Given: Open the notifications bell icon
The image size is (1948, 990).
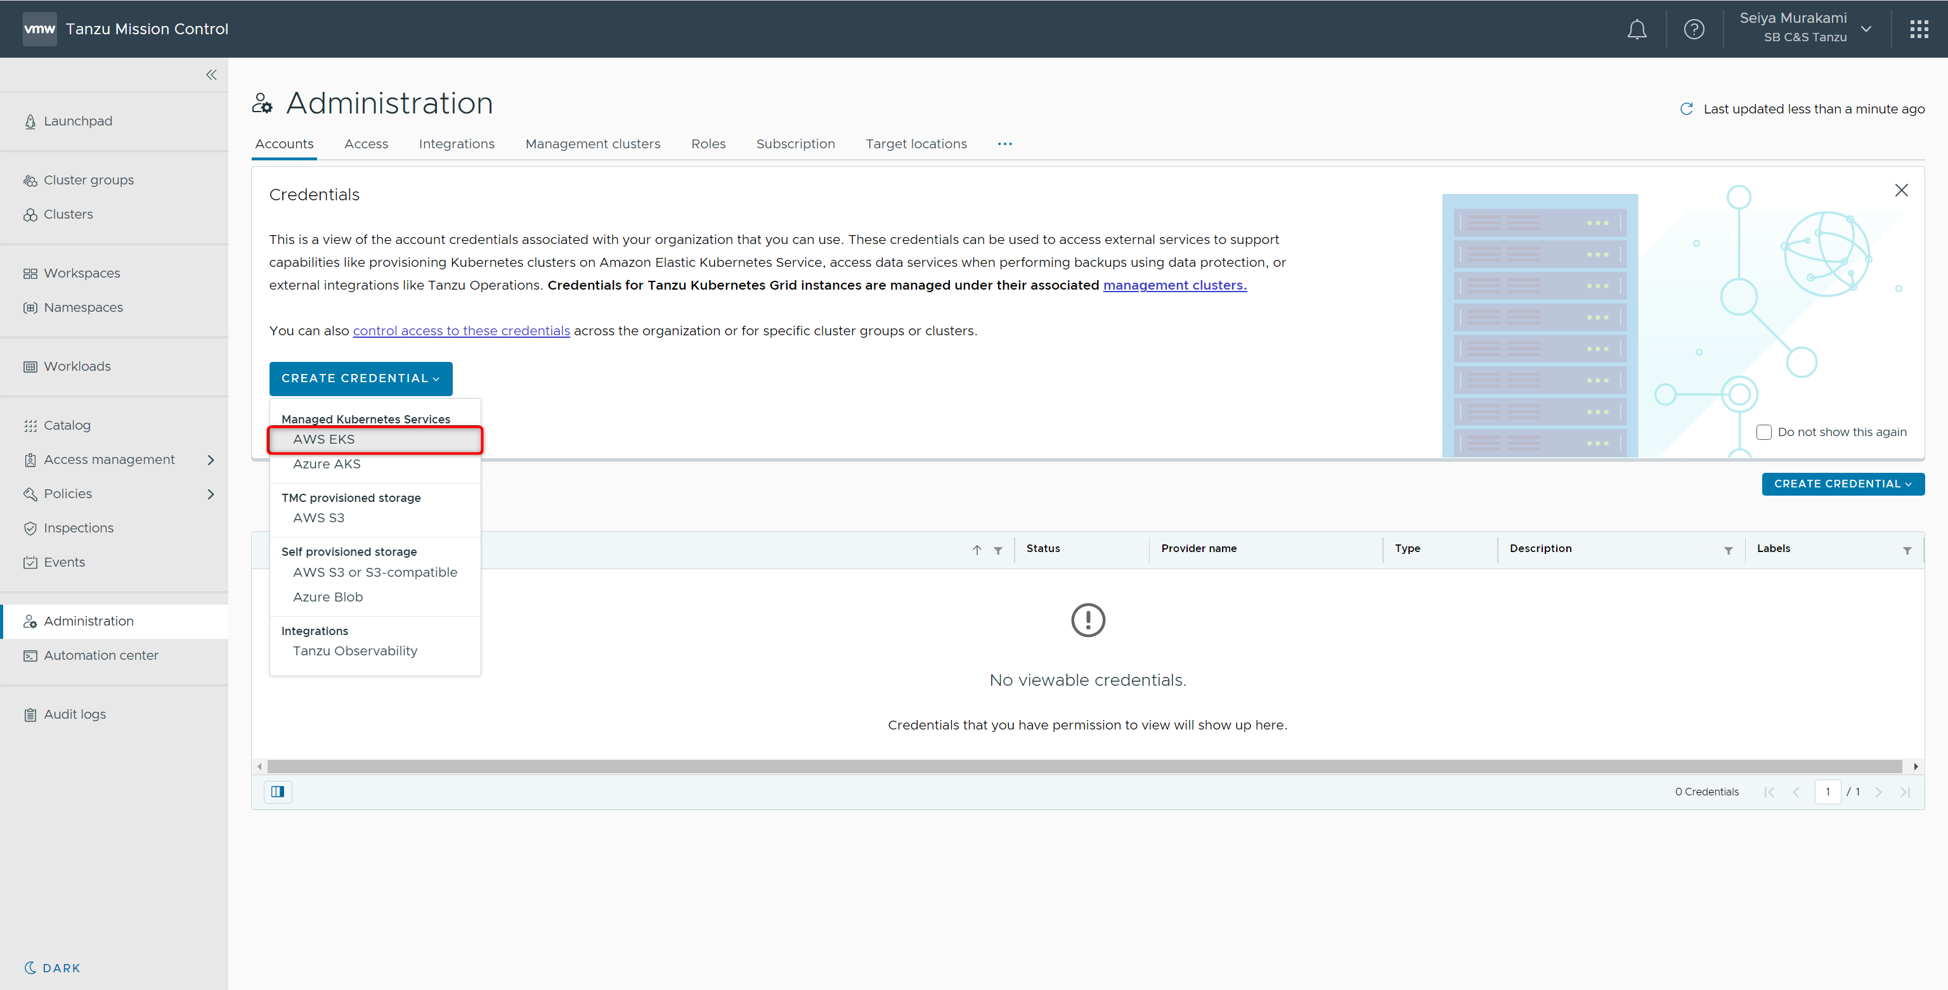Looking at the screenshot, I should [1637, 30].
